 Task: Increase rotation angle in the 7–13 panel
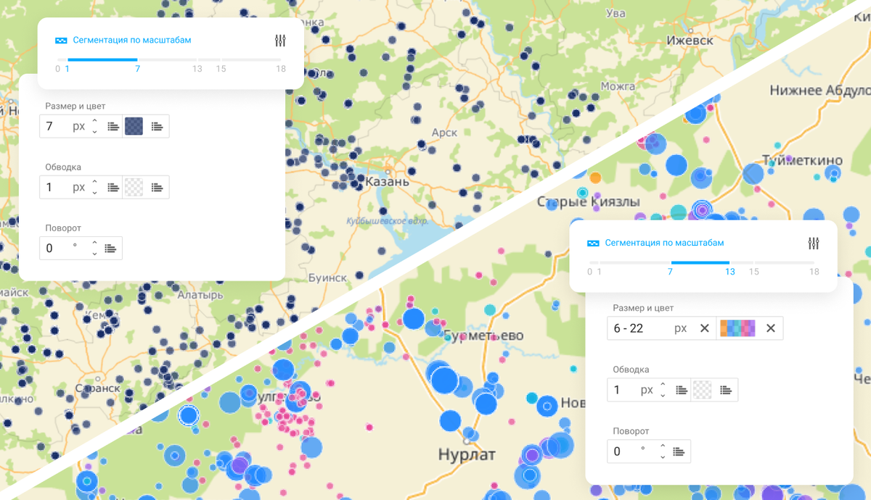pos(663,447)
